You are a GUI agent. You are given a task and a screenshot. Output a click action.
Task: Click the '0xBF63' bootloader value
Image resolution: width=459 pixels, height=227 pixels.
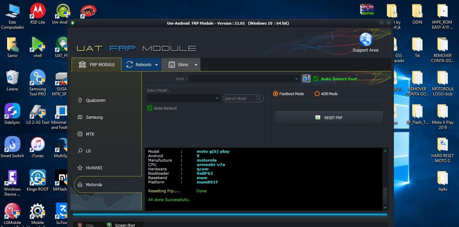pyautogui.click(x=205, y=173)
